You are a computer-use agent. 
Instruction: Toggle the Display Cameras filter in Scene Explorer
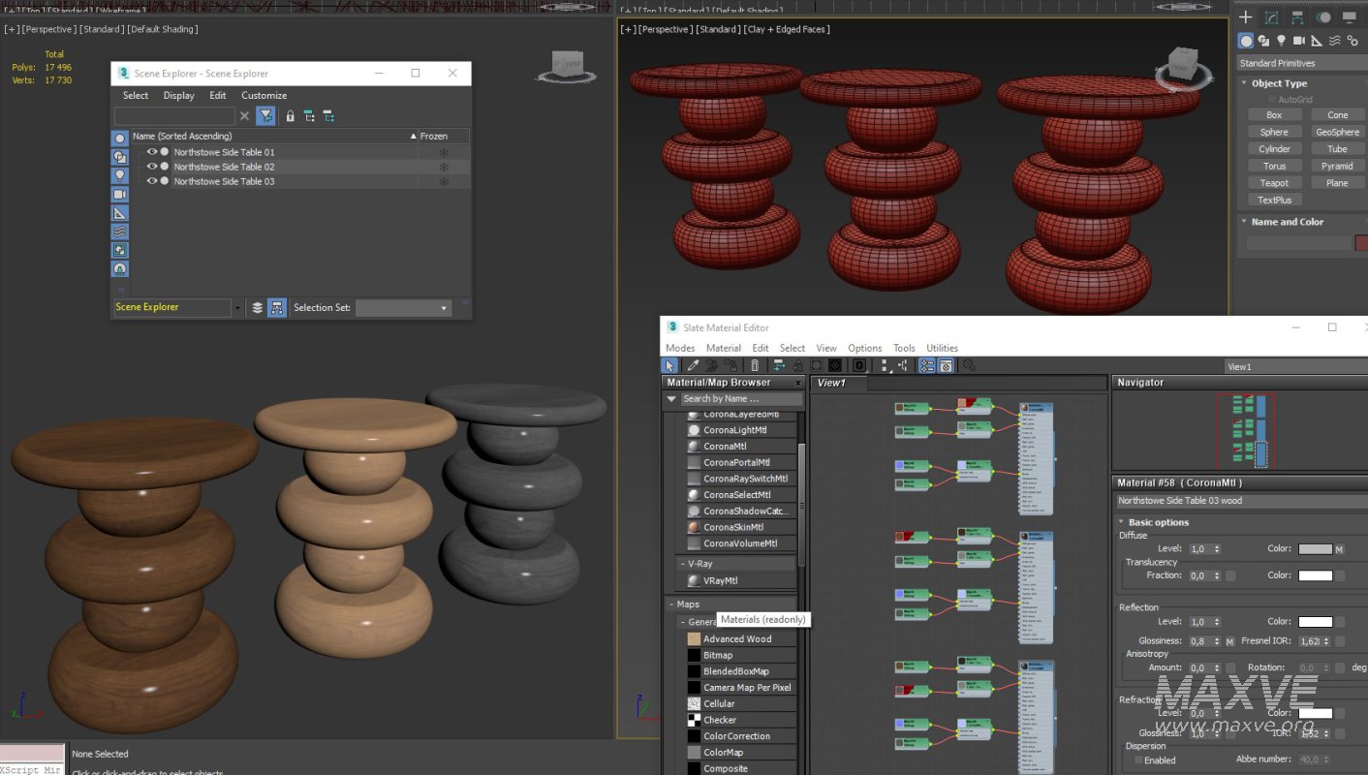point(120,194)
